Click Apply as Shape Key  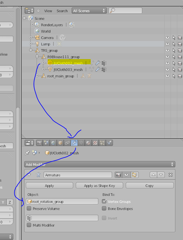click(x=99, y=185)
